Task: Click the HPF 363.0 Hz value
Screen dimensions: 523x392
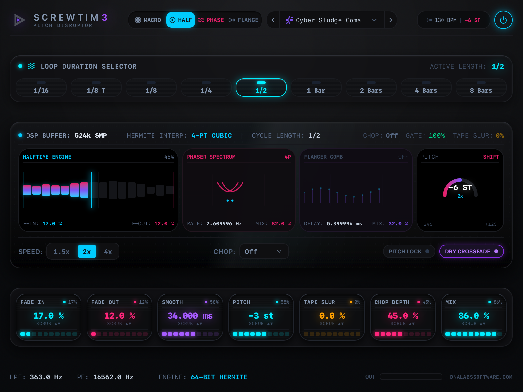Action: click(x=46, y=377)
